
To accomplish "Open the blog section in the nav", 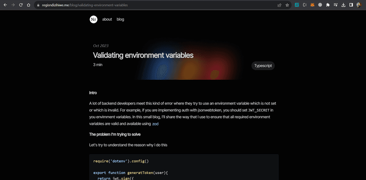I will 120,19.
